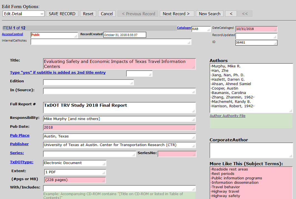Screen dimensions: 296x199
Task: Click the Pub Date field showing 2018
Action: pyautogui.click(x=119, y=127)
